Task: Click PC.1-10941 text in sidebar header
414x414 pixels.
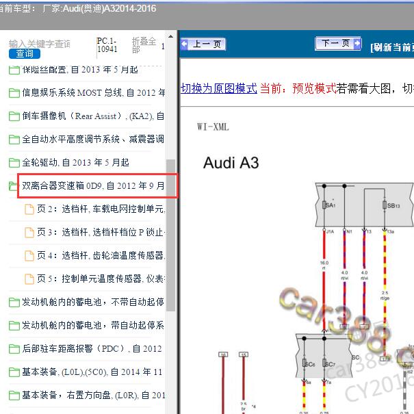Action: pyautogui.click(x=107, y=45)
